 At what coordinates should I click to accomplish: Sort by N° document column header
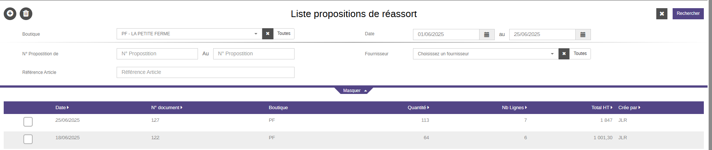(166, 108)
